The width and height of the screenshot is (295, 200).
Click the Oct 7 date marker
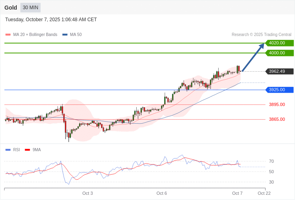(237, 193)
